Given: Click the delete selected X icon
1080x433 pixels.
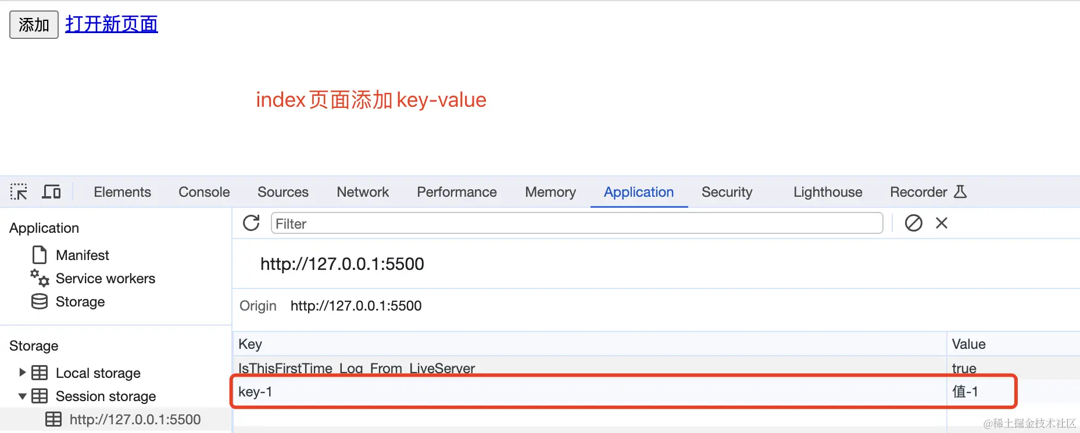Looking at the screenshot, I should point(942,223).
